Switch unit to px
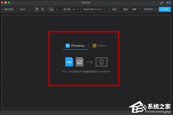Image resolution: width=173 pixels, height=115 pixels. 51,9
